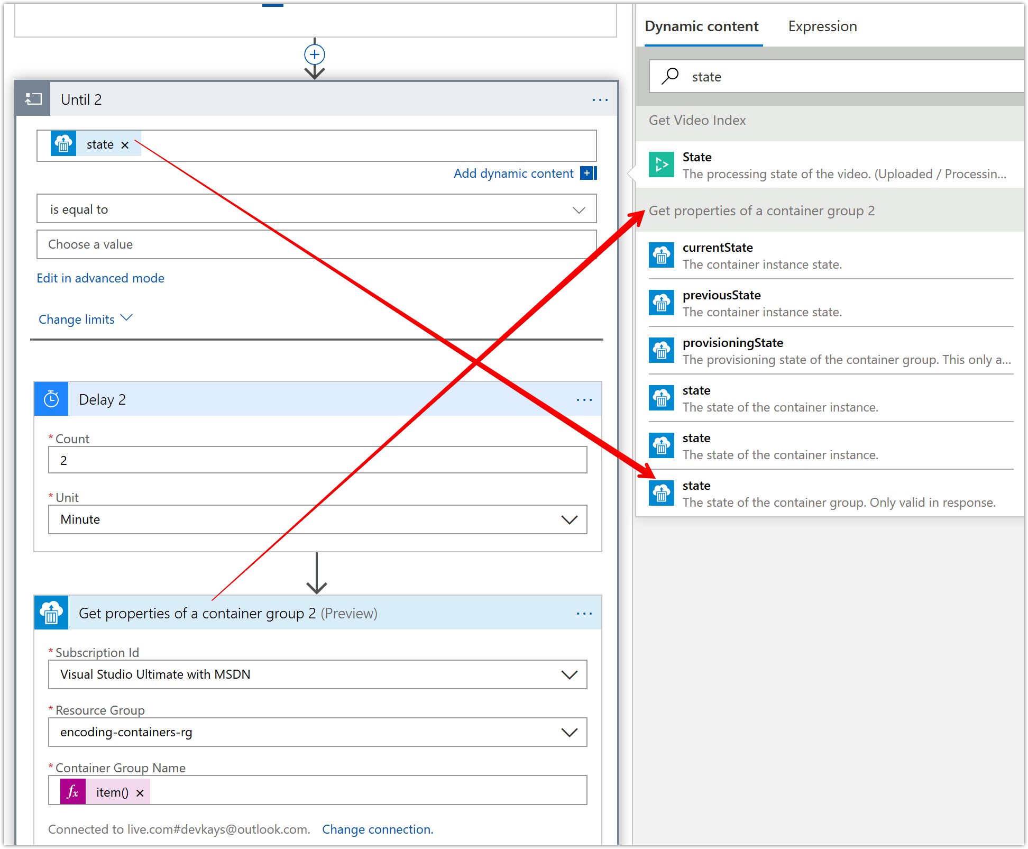The width and height of the screenshot is (1028, 849).
Task: Click the provisioningState container icon
Action: click(x=662, y=350)
